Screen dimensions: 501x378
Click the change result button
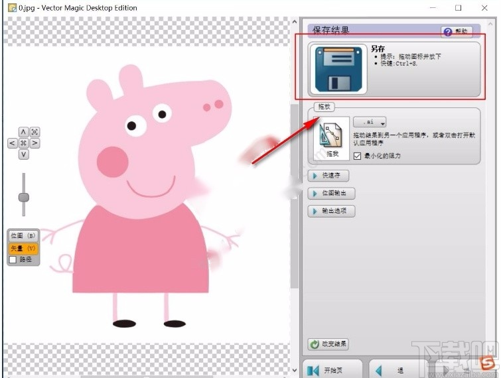click(x=328, y=344)
